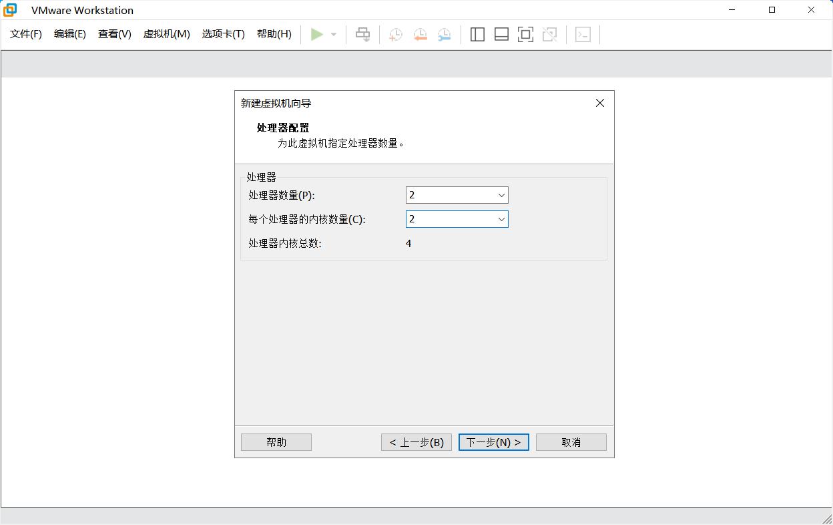Viewport: 833px width, 525px height.
Task: Click the green power on play icon
Action: pos(317,34)
